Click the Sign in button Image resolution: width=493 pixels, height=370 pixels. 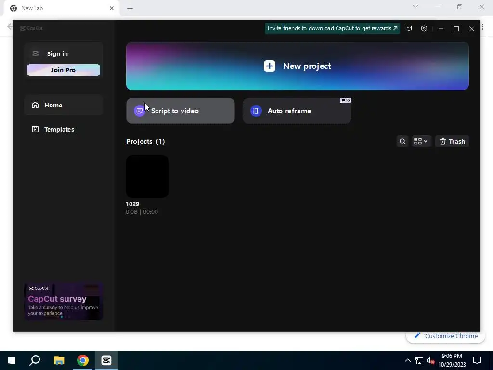pos(57,53)
